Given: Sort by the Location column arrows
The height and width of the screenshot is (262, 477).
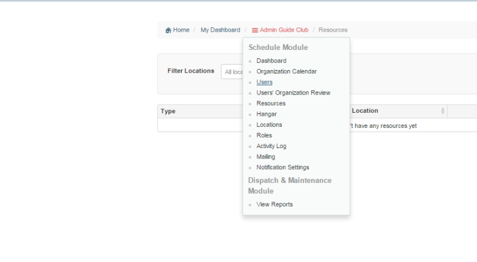Looking at the screenshot, I should click(x=443, y=111).
